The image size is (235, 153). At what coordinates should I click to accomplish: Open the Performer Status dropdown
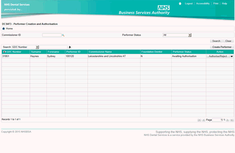coord(190,35)
